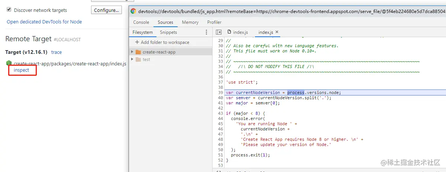Expand the test folder arrow
This screenshot has width=446, height=172.
tap(132, 59)
